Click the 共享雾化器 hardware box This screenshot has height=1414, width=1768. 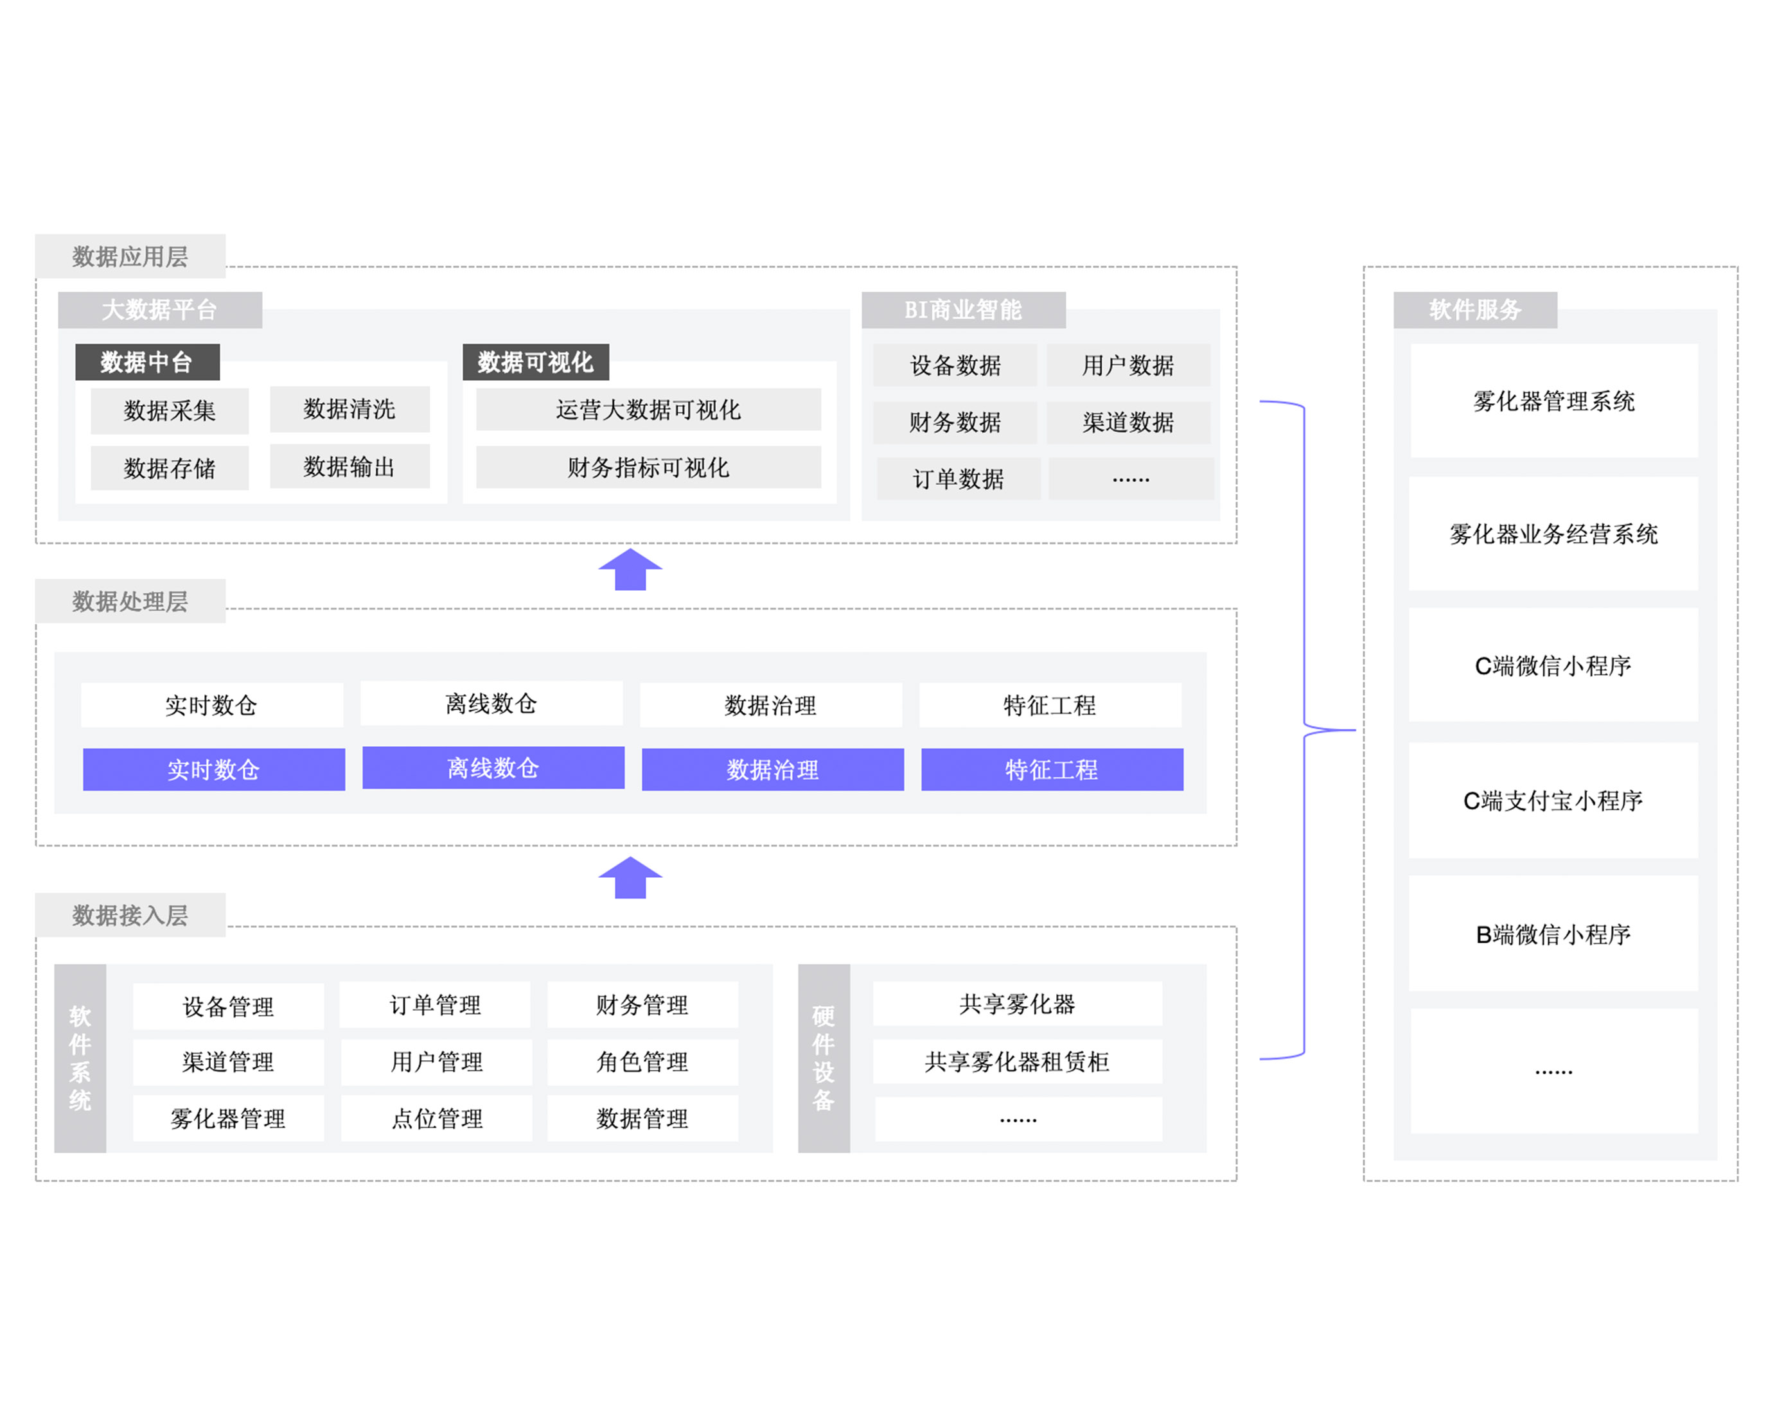pyautogui.click(x=1018, y=1004)
